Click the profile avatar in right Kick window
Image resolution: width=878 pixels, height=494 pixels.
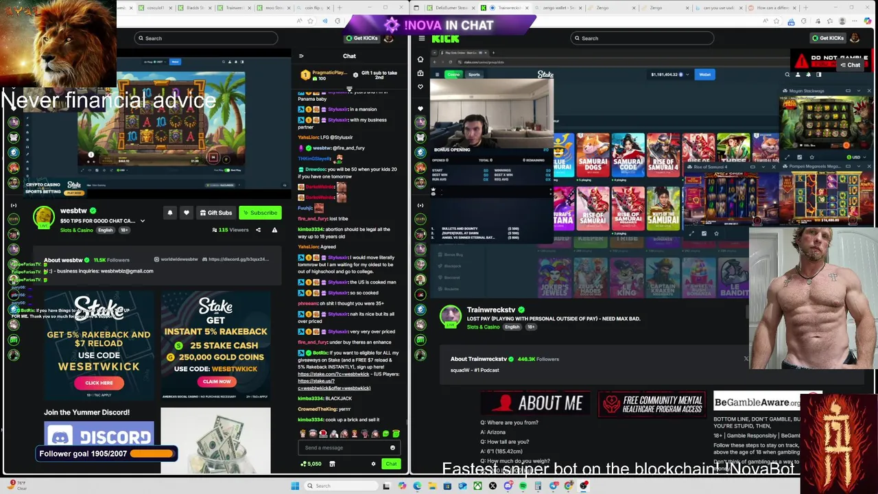pyautogui.click(x=855, y=38)
